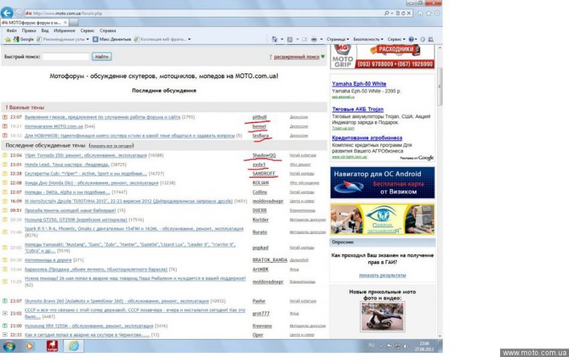Select the МОТОфорум browser tab
This screenshot has height=357, width=569.
click(34, 23)
